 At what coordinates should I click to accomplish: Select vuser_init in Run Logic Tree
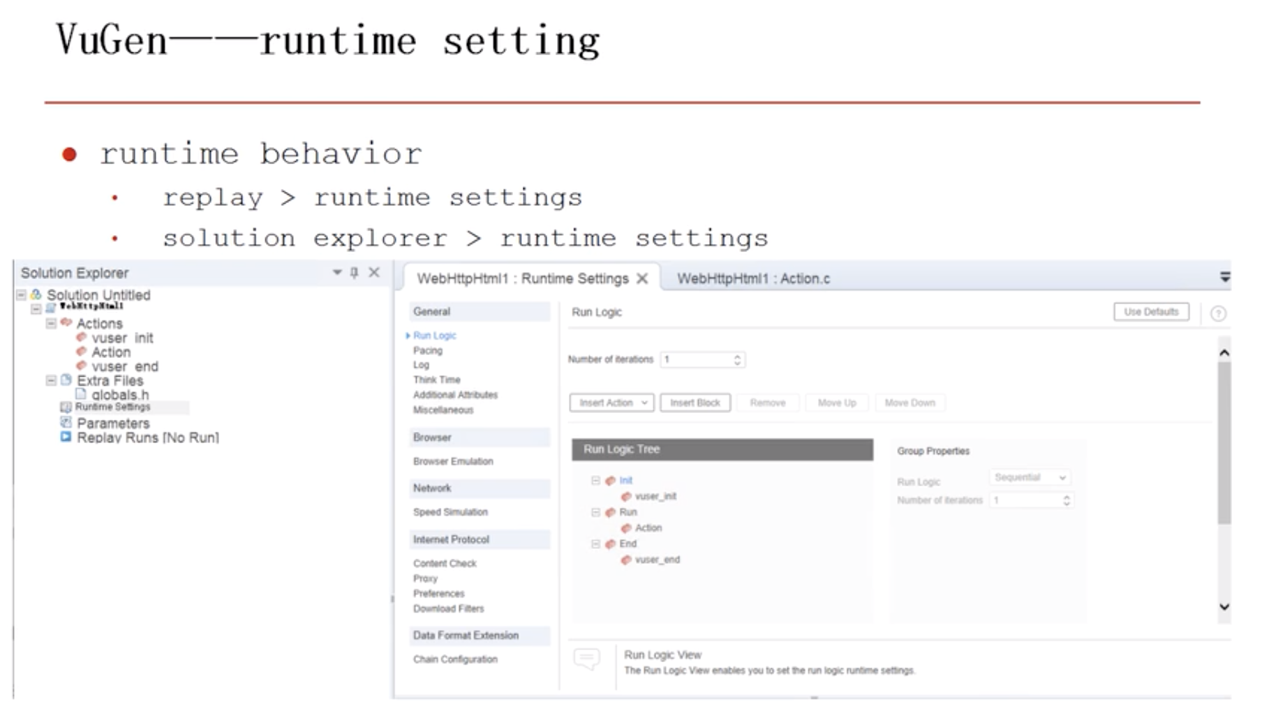tap(655, 497)
